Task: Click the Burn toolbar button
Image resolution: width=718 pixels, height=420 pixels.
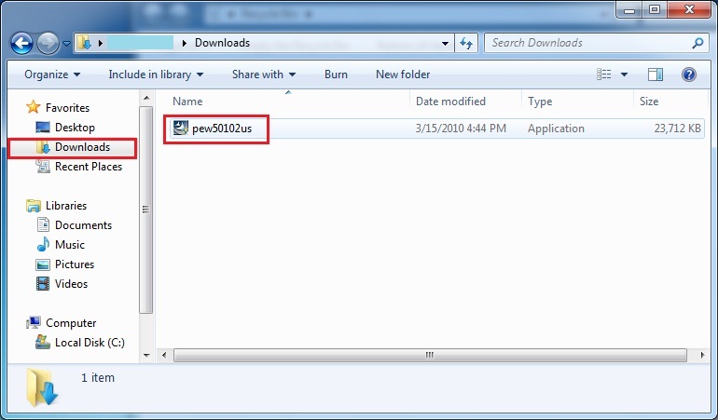Action: [336, 75]
